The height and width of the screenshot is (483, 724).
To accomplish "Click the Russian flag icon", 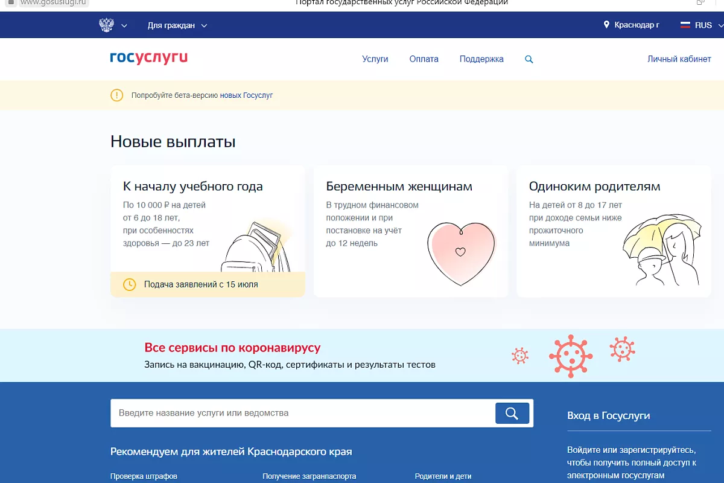I will pos(685,25).
